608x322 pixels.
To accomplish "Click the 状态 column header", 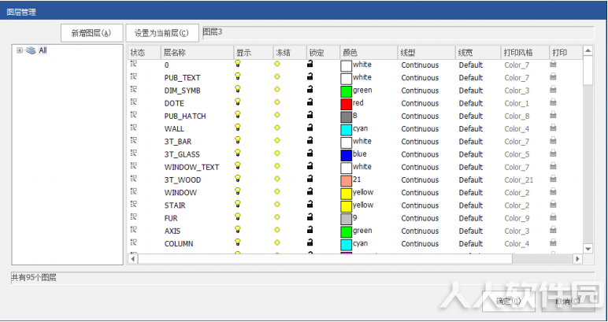I will click(144, 52).
